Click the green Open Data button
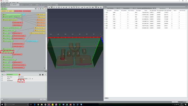This screenshot has height=106, width=188. tap(4, 9)
